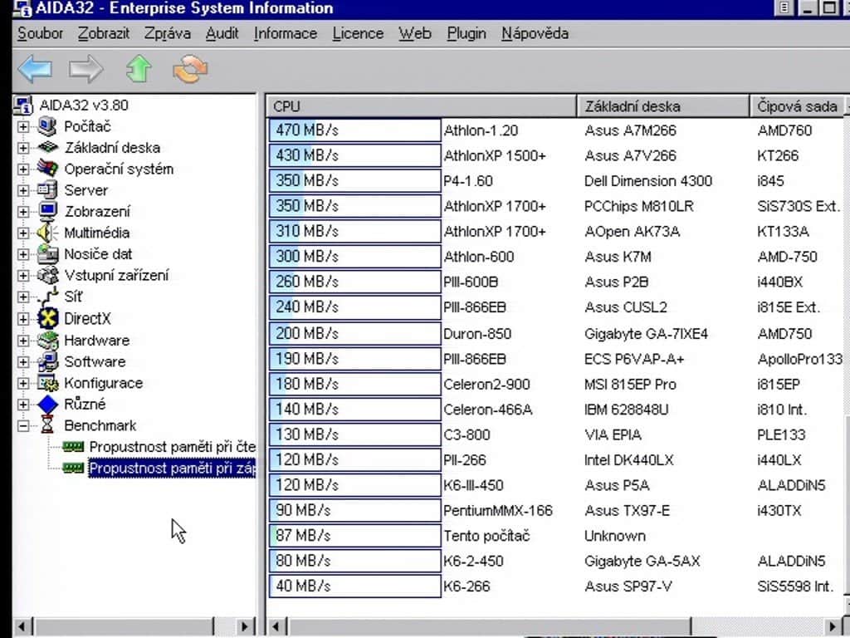
Task: Select the Různé blue diamond icon
Action: point(47,405)
